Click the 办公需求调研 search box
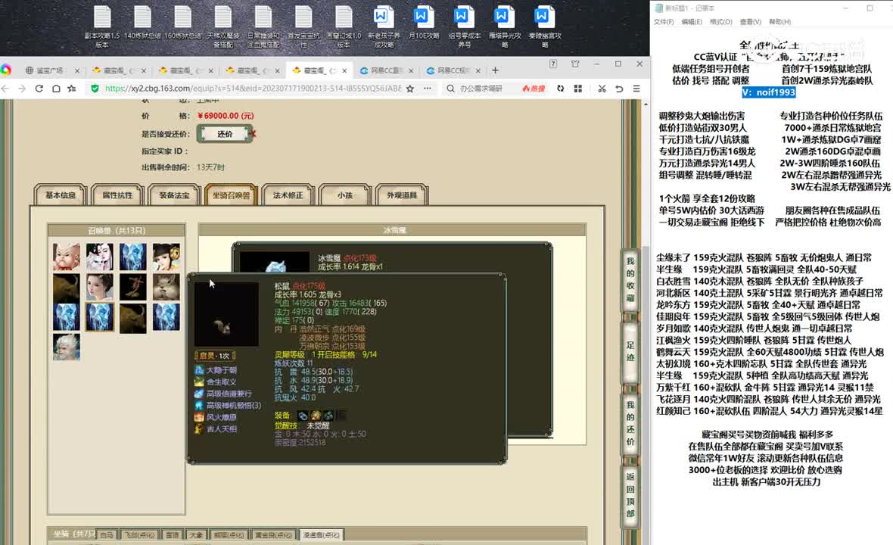This screenshot has width=893, height=545. click(x=481, y=89)
